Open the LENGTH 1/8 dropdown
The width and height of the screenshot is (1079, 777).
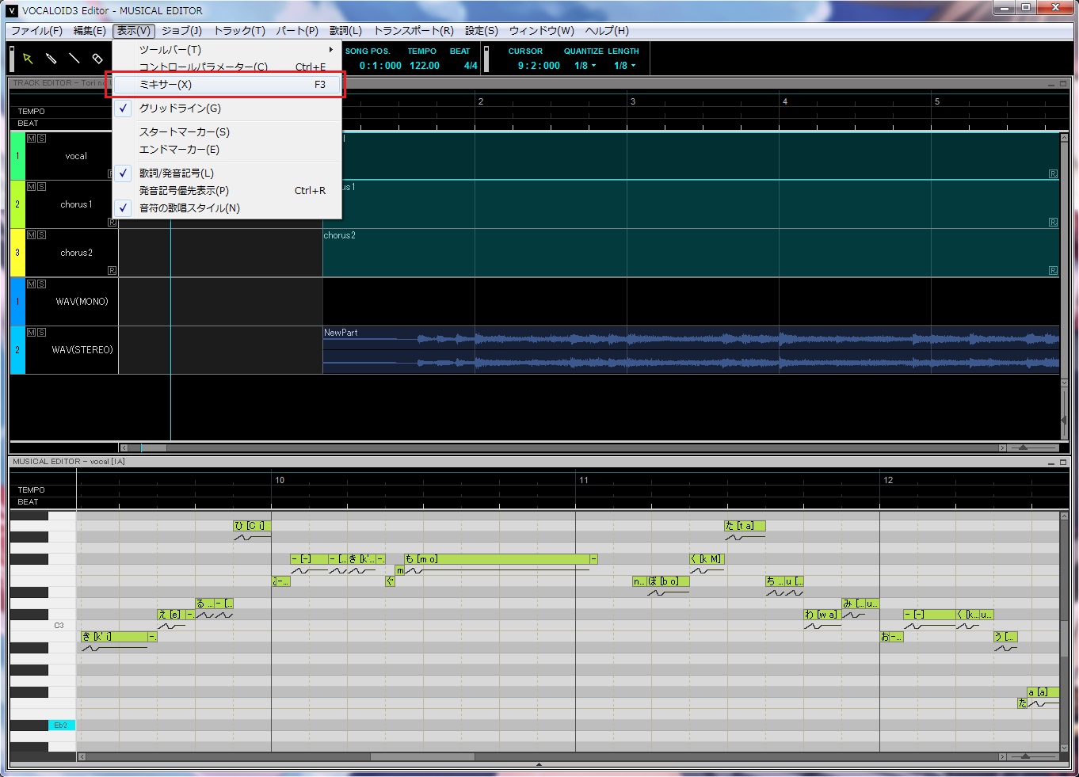pyautogui.click(x=624, y=66)
